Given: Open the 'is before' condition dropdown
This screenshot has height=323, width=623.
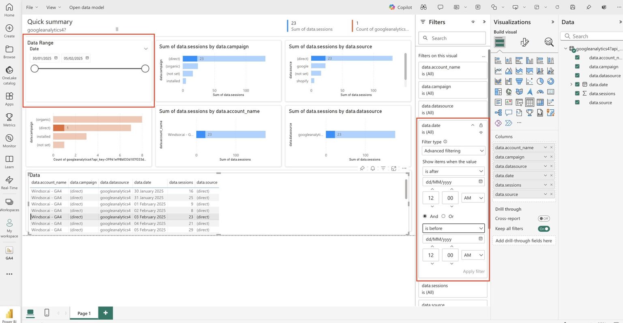Looking at the screenshot, I should pyautogui.click(x=453, y=228).
